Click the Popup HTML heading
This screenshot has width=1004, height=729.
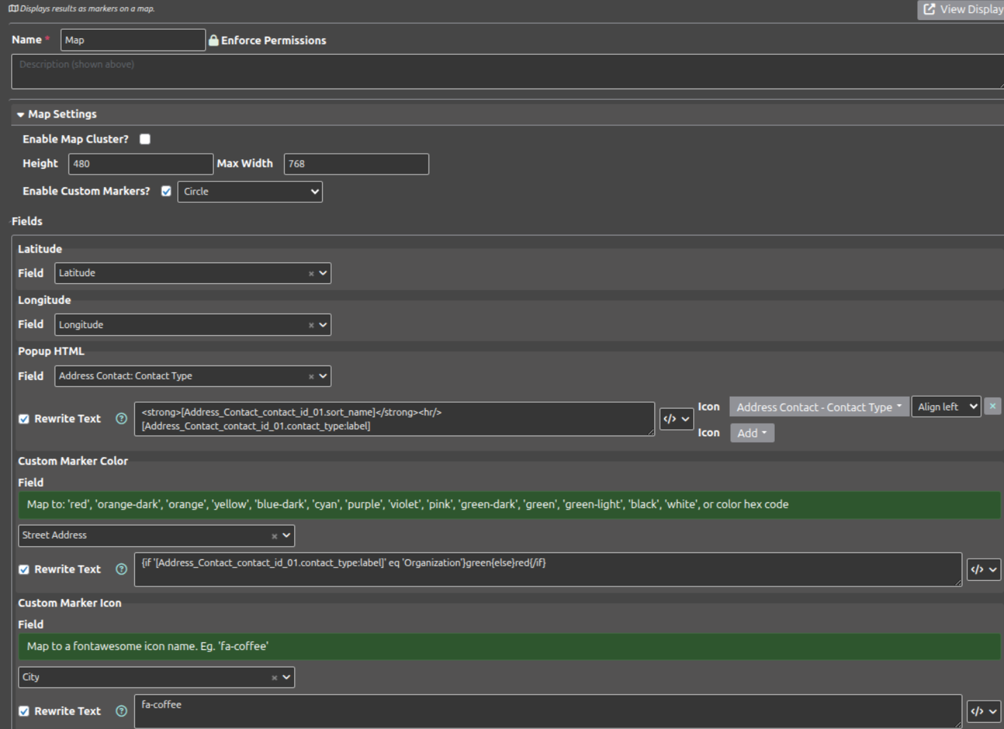point(51,352)
